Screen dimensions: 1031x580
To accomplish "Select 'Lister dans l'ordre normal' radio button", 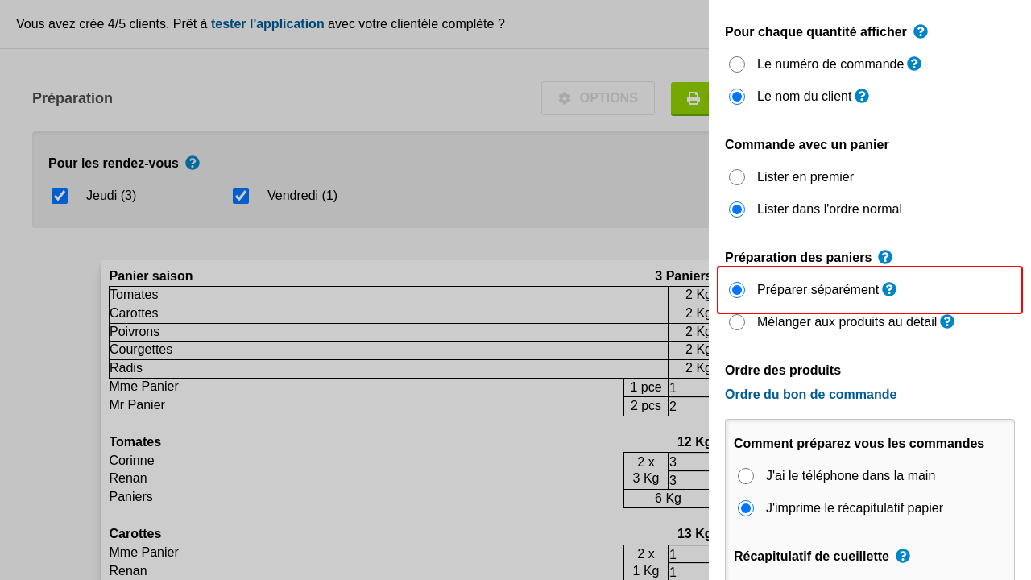I will (737, 209).
